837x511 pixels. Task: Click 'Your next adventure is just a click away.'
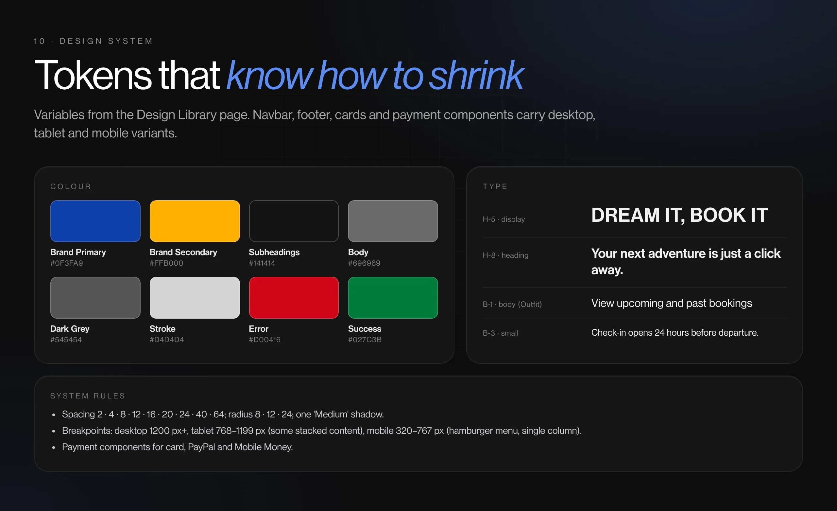686,261
